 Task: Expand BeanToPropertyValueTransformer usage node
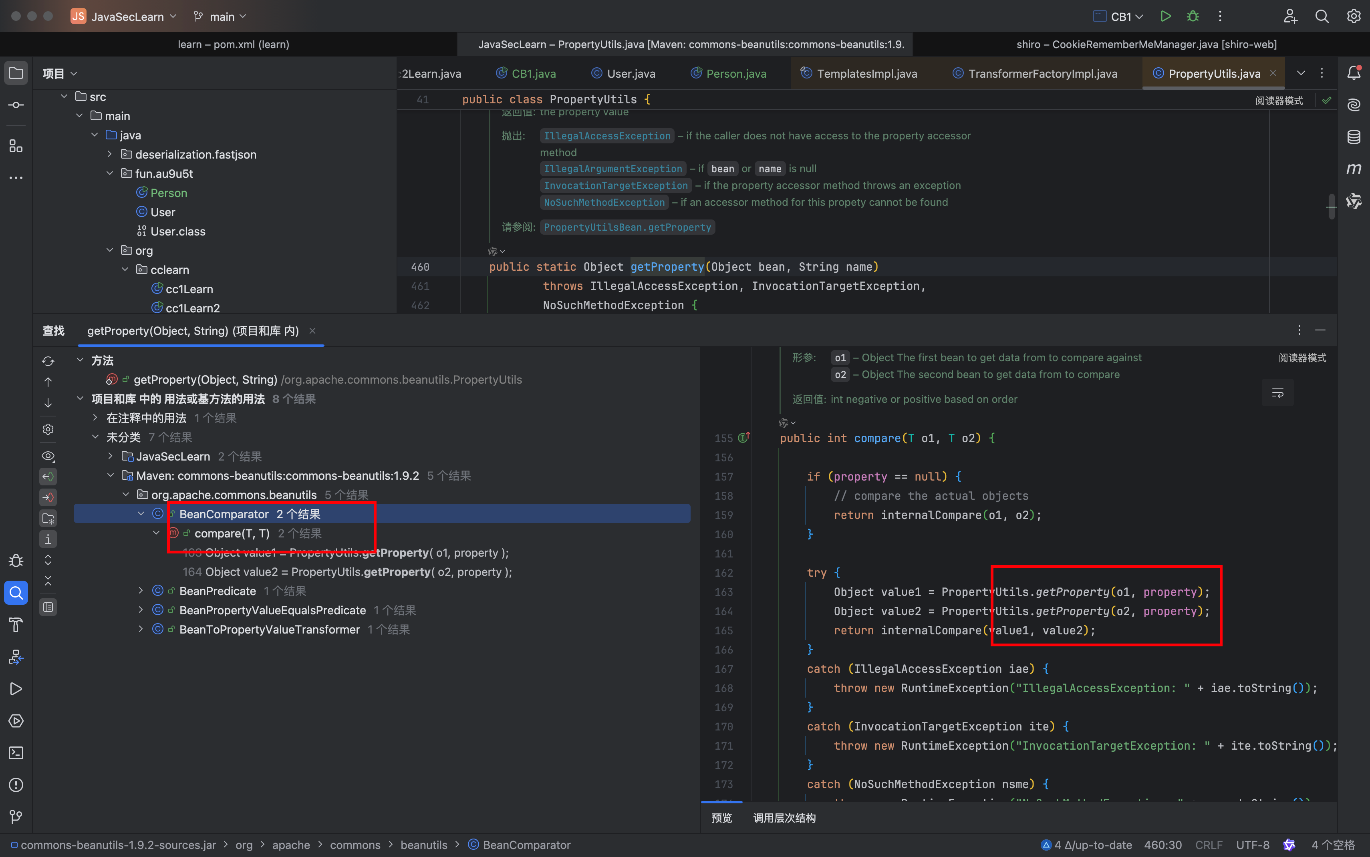pyautogui.click(x=141, y=629)
